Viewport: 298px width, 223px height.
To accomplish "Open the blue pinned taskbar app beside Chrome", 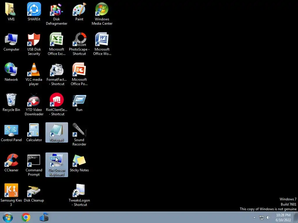I will (44, 217).
